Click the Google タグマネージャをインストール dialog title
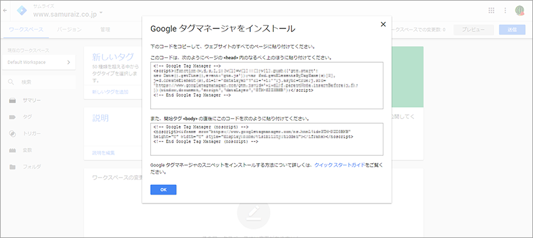The width and height of the screenshot is (533, 238). (x=223, y=29)
